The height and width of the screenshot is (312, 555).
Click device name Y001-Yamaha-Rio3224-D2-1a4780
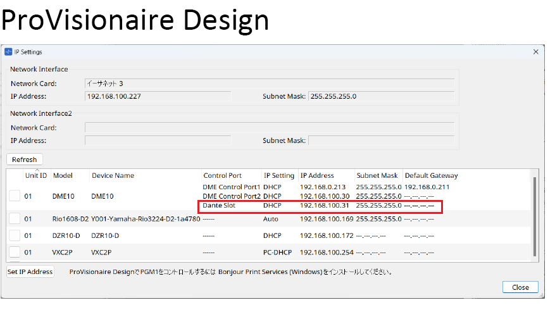click(x=146, y=219)
